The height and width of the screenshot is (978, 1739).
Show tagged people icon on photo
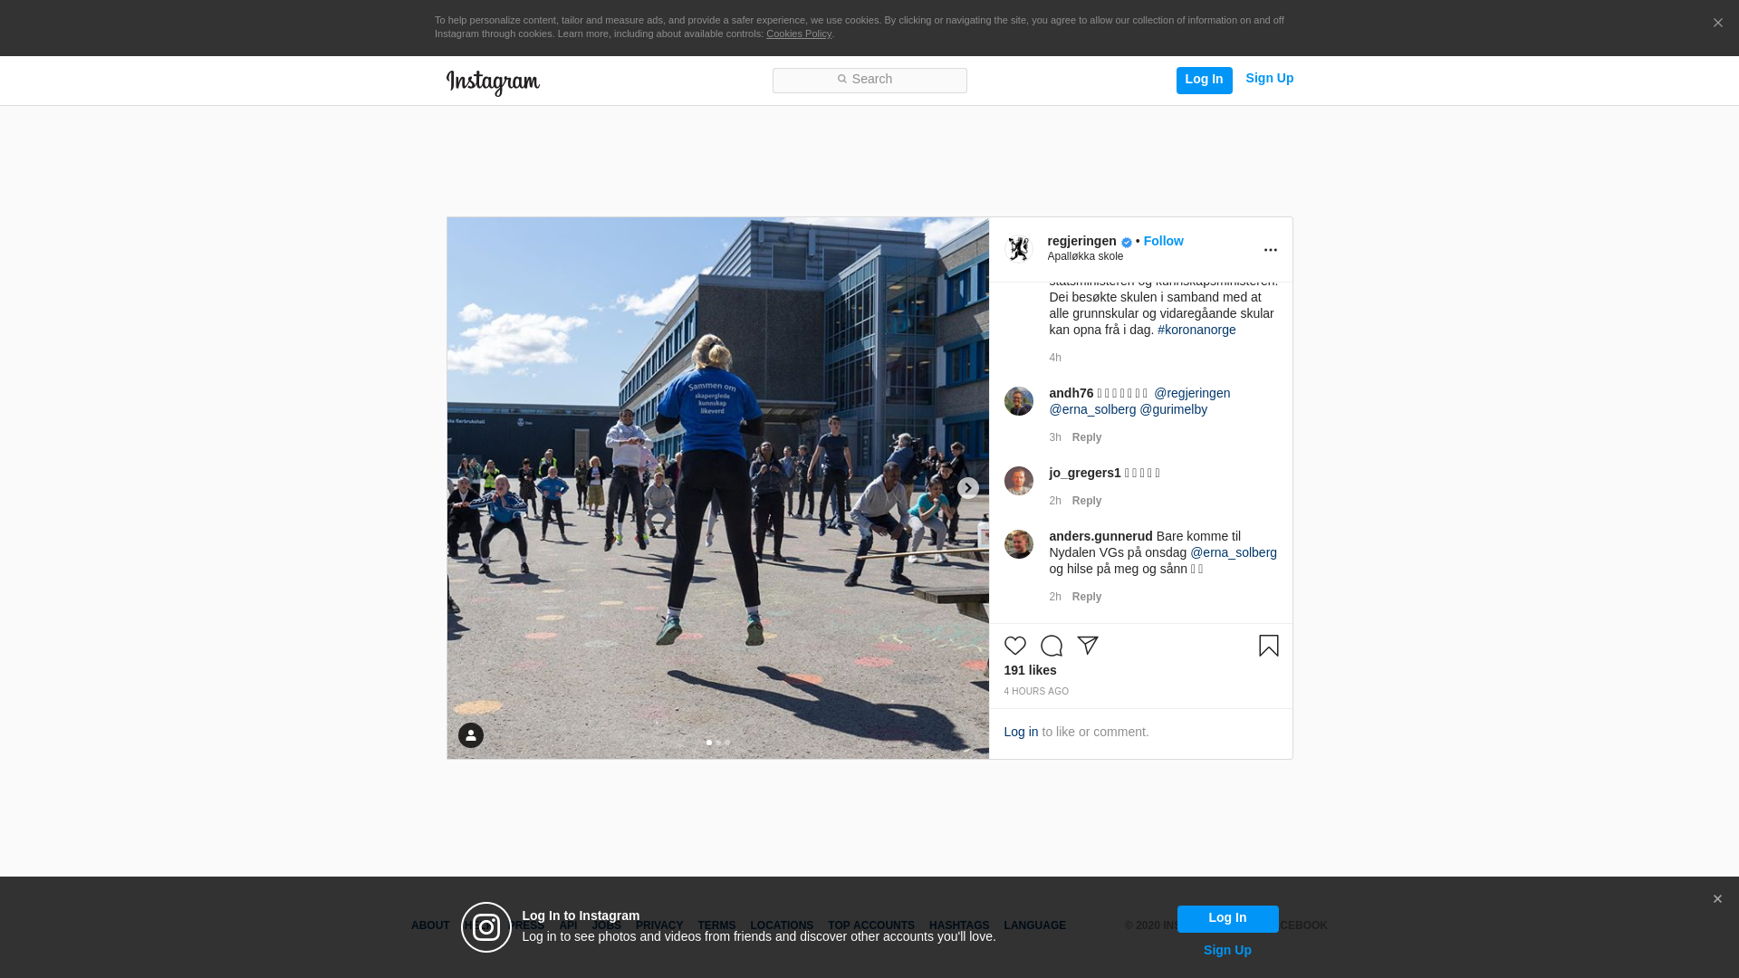point(471,735)
